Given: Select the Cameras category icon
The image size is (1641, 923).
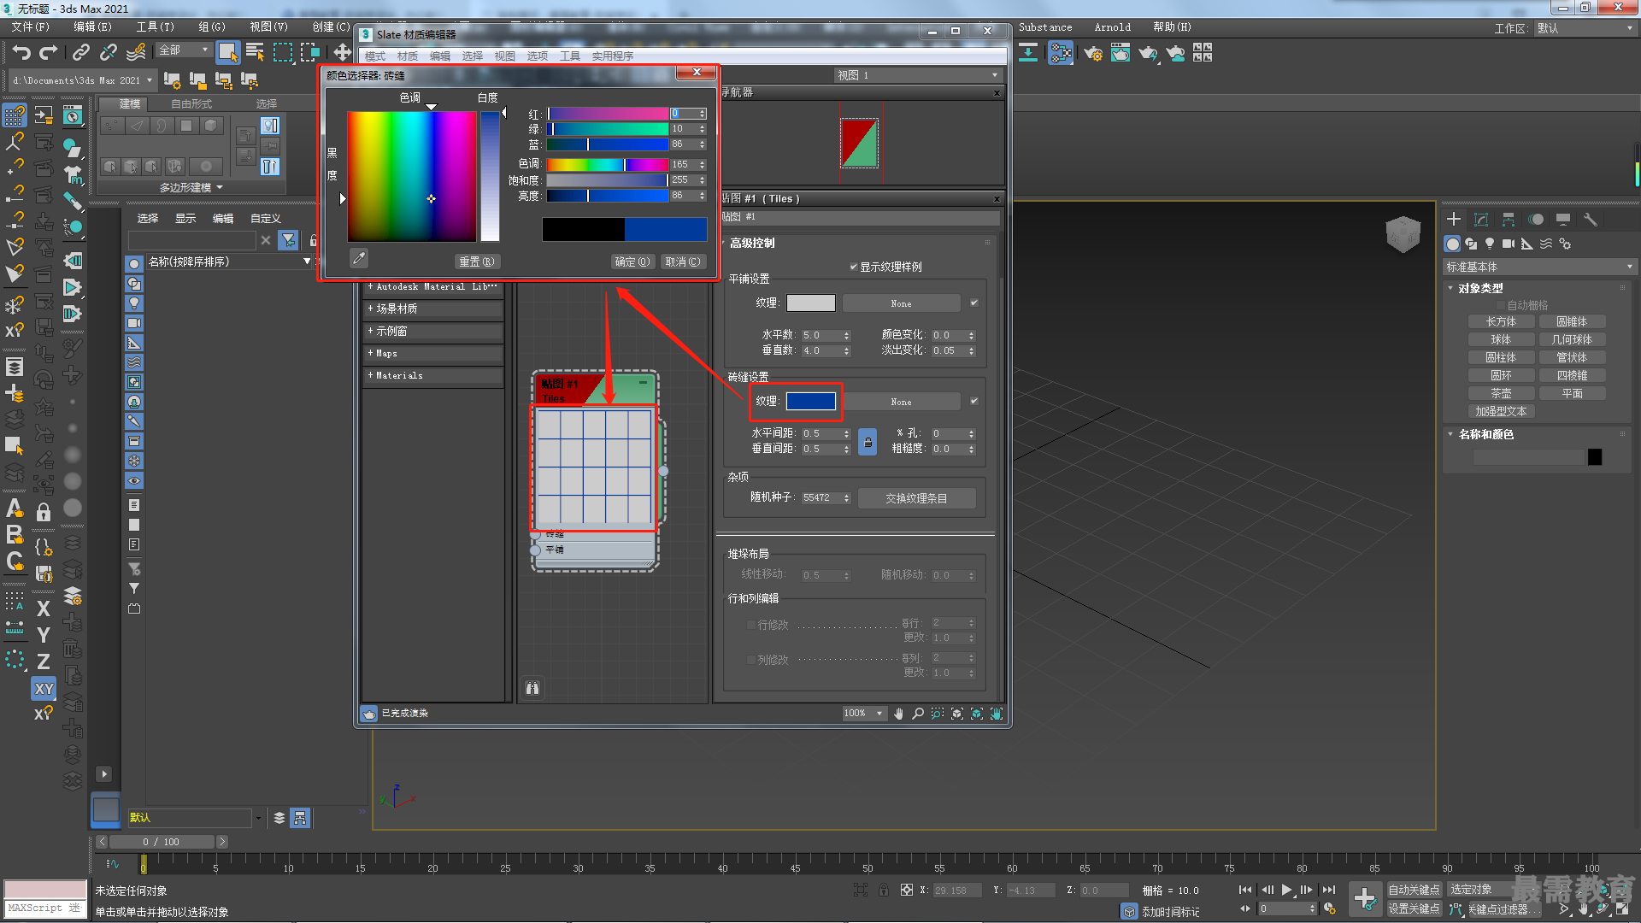Looking at the screenshot, I should [x=1509, y=244].
